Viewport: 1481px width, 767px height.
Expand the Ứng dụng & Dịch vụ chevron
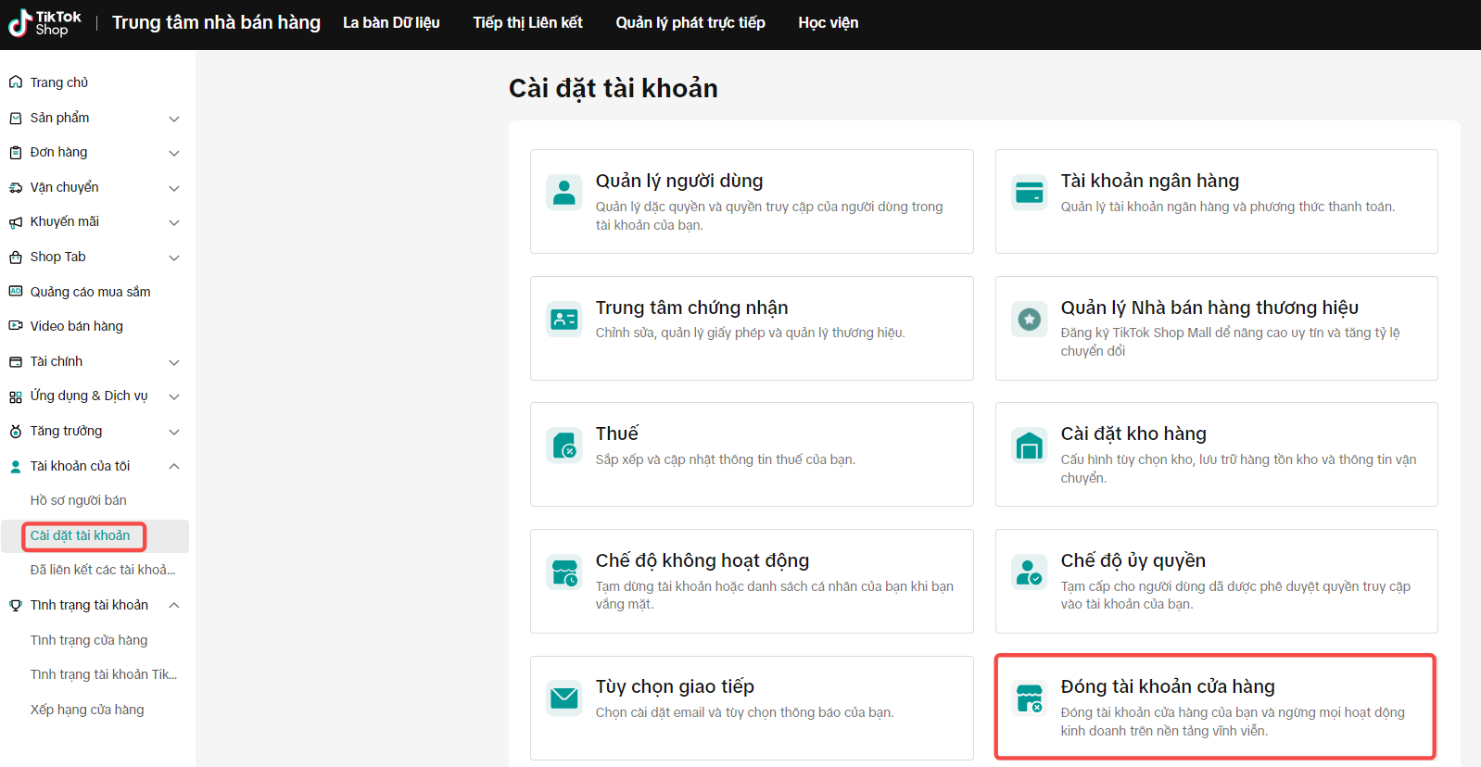coord(174,396)
